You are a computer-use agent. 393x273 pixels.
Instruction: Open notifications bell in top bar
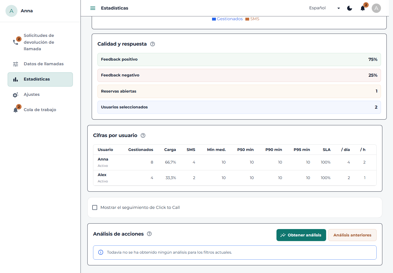[363, 8]
